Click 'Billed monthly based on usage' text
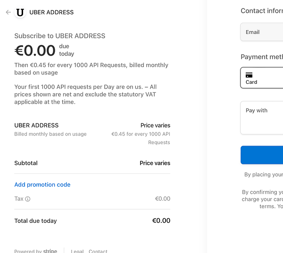The image size is (283, 253). click(x=50, y=134)
